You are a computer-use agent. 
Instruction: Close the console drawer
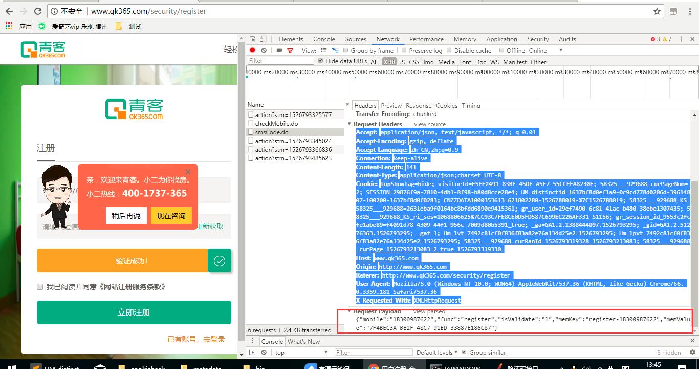pos(693,341)
